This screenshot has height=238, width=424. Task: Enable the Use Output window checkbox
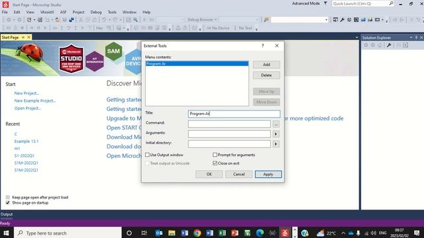pos(147,155)
